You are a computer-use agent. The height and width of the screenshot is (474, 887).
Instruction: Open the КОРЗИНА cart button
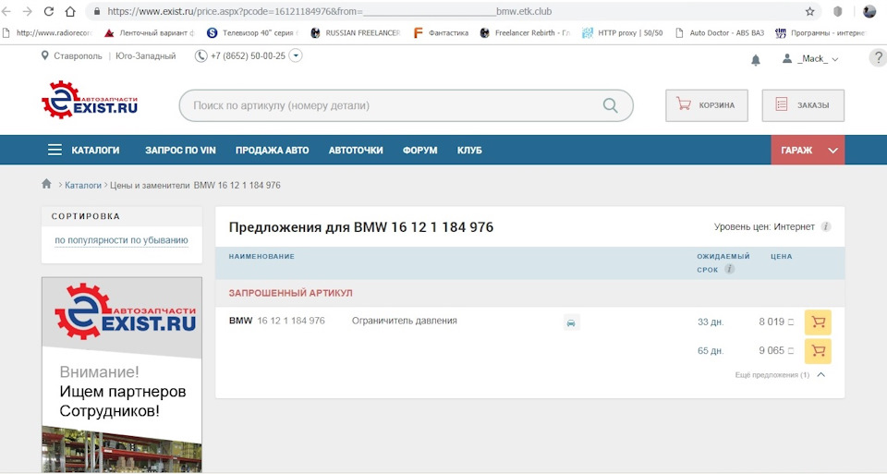coord(707,105)
